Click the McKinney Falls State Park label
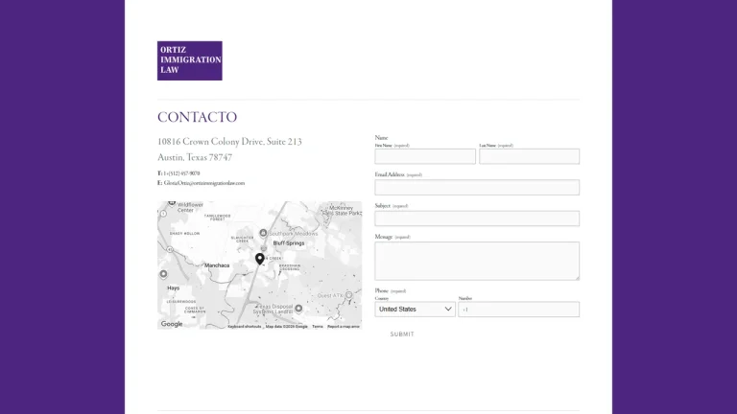This screenshot has width=737, height=414. click(343, 210)
